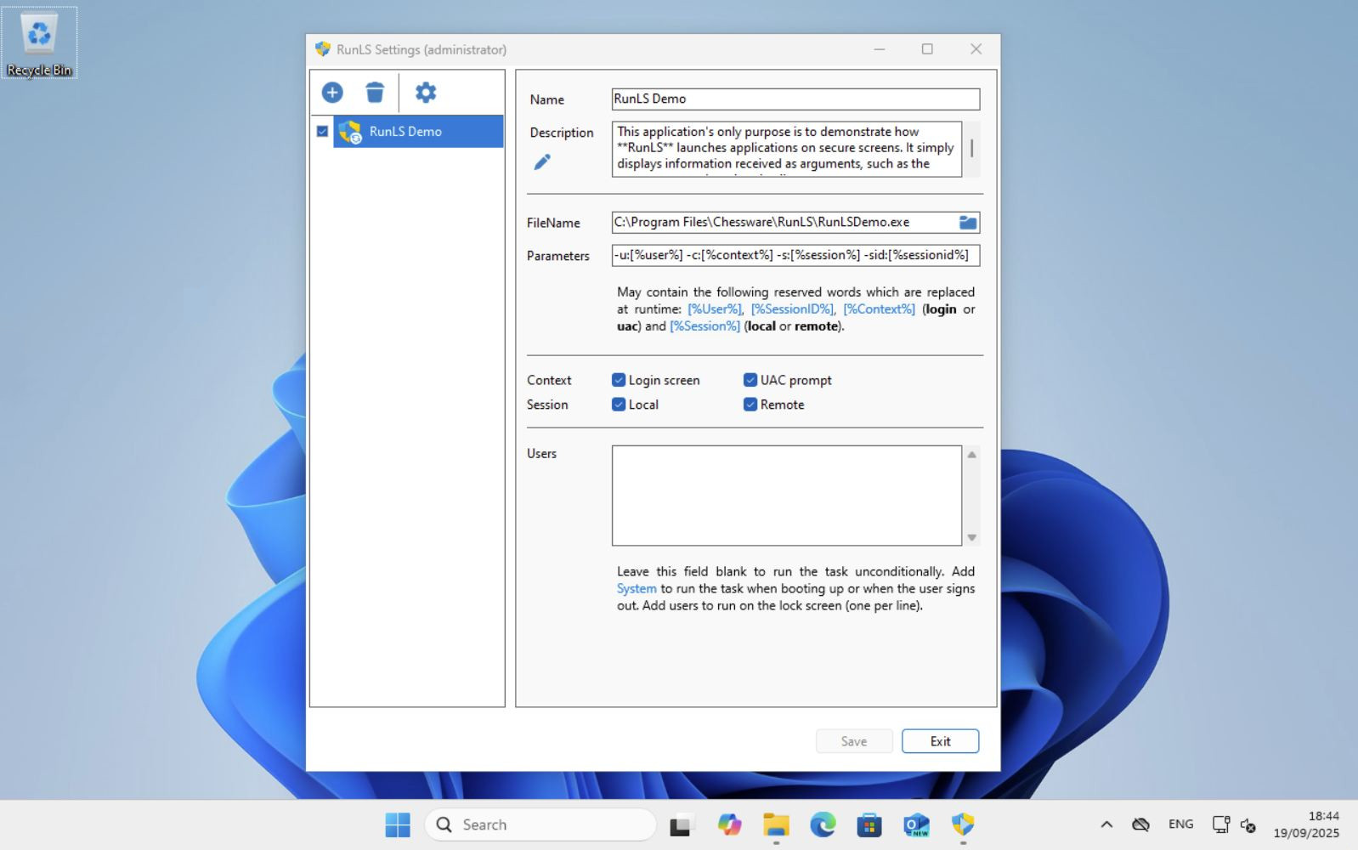Click inside the Description text box
Viewport: 1358px width, 850px height.
click(787, 149)
